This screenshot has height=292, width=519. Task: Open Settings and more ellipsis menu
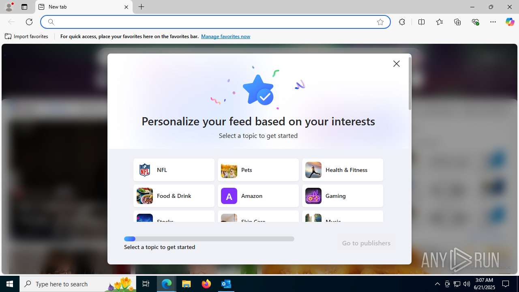tap(493, 22)
